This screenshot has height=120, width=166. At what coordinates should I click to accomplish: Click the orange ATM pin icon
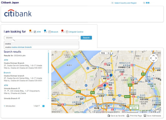(x=31, y=31)
